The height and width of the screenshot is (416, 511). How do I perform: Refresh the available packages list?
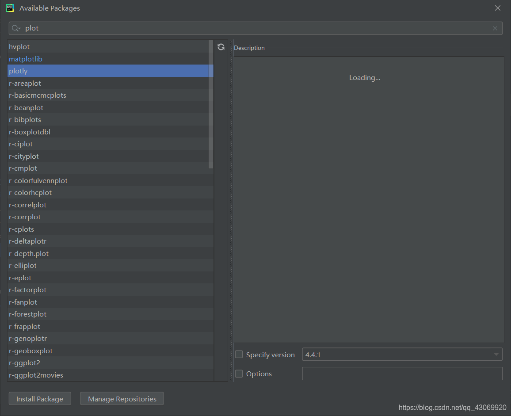pyautogui.click(x=221, y=47)
